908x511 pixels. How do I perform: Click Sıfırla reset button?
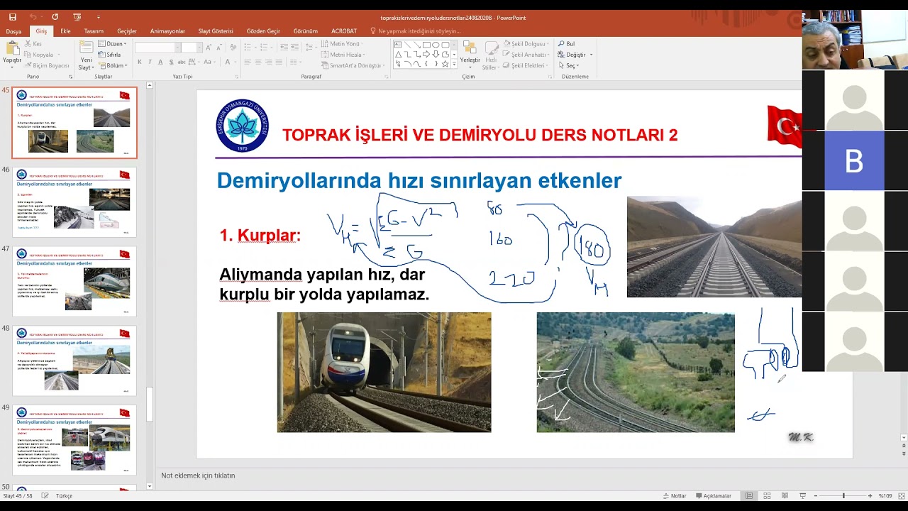click(109, 55)
